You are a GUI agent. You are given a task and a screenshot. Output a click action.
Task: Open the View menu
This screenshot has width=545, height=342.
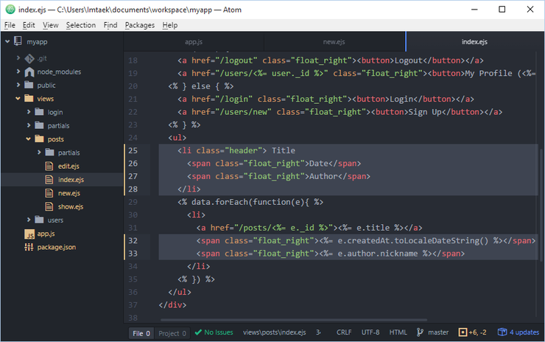(51, 25)
